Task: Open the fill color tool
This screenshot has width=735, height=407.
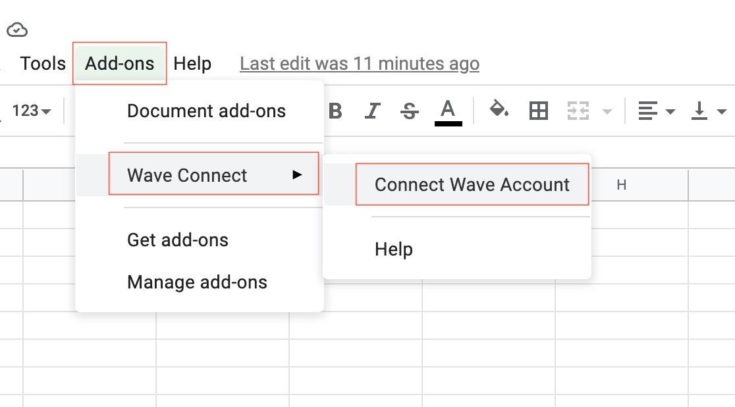Action: (x=499, y=111)
